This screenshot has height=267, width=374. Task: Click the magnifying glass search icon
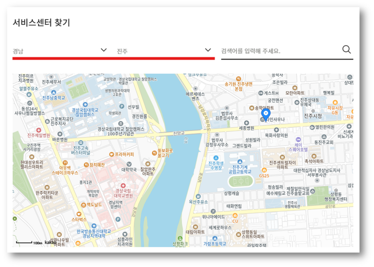pyautogui.click(x=347, y=50)
